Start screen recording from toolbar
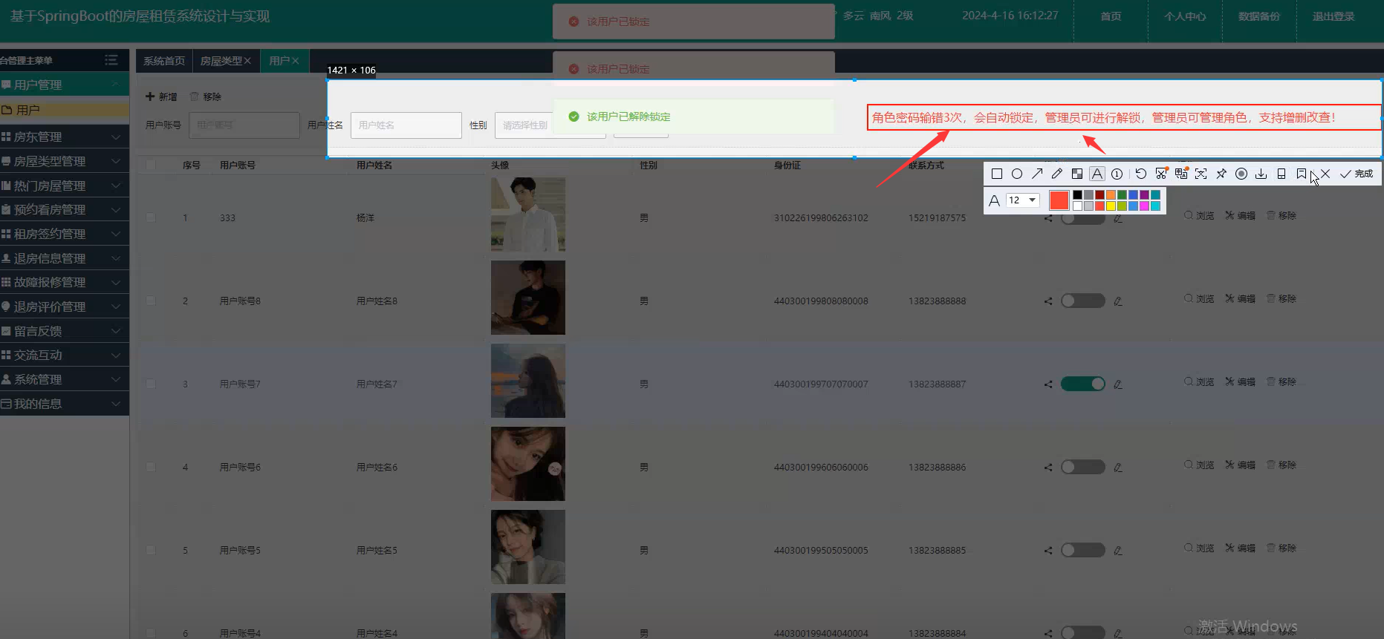1384x639 pixels. [1241, 174]
